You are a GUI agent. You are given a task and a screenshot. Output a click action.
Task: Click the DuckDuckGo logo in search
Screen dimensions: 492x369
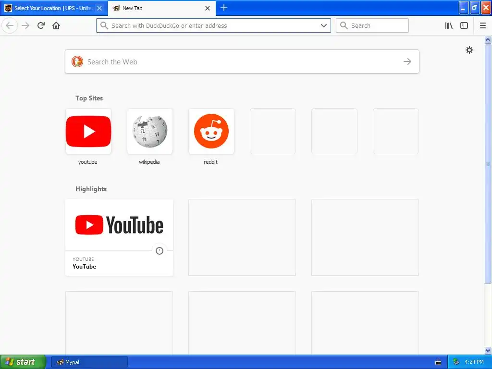[x=77, y=61]
